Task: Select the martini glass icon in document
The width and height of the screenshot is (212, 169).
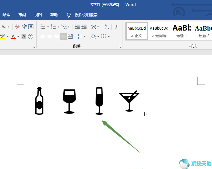Action: coord(129,101)
